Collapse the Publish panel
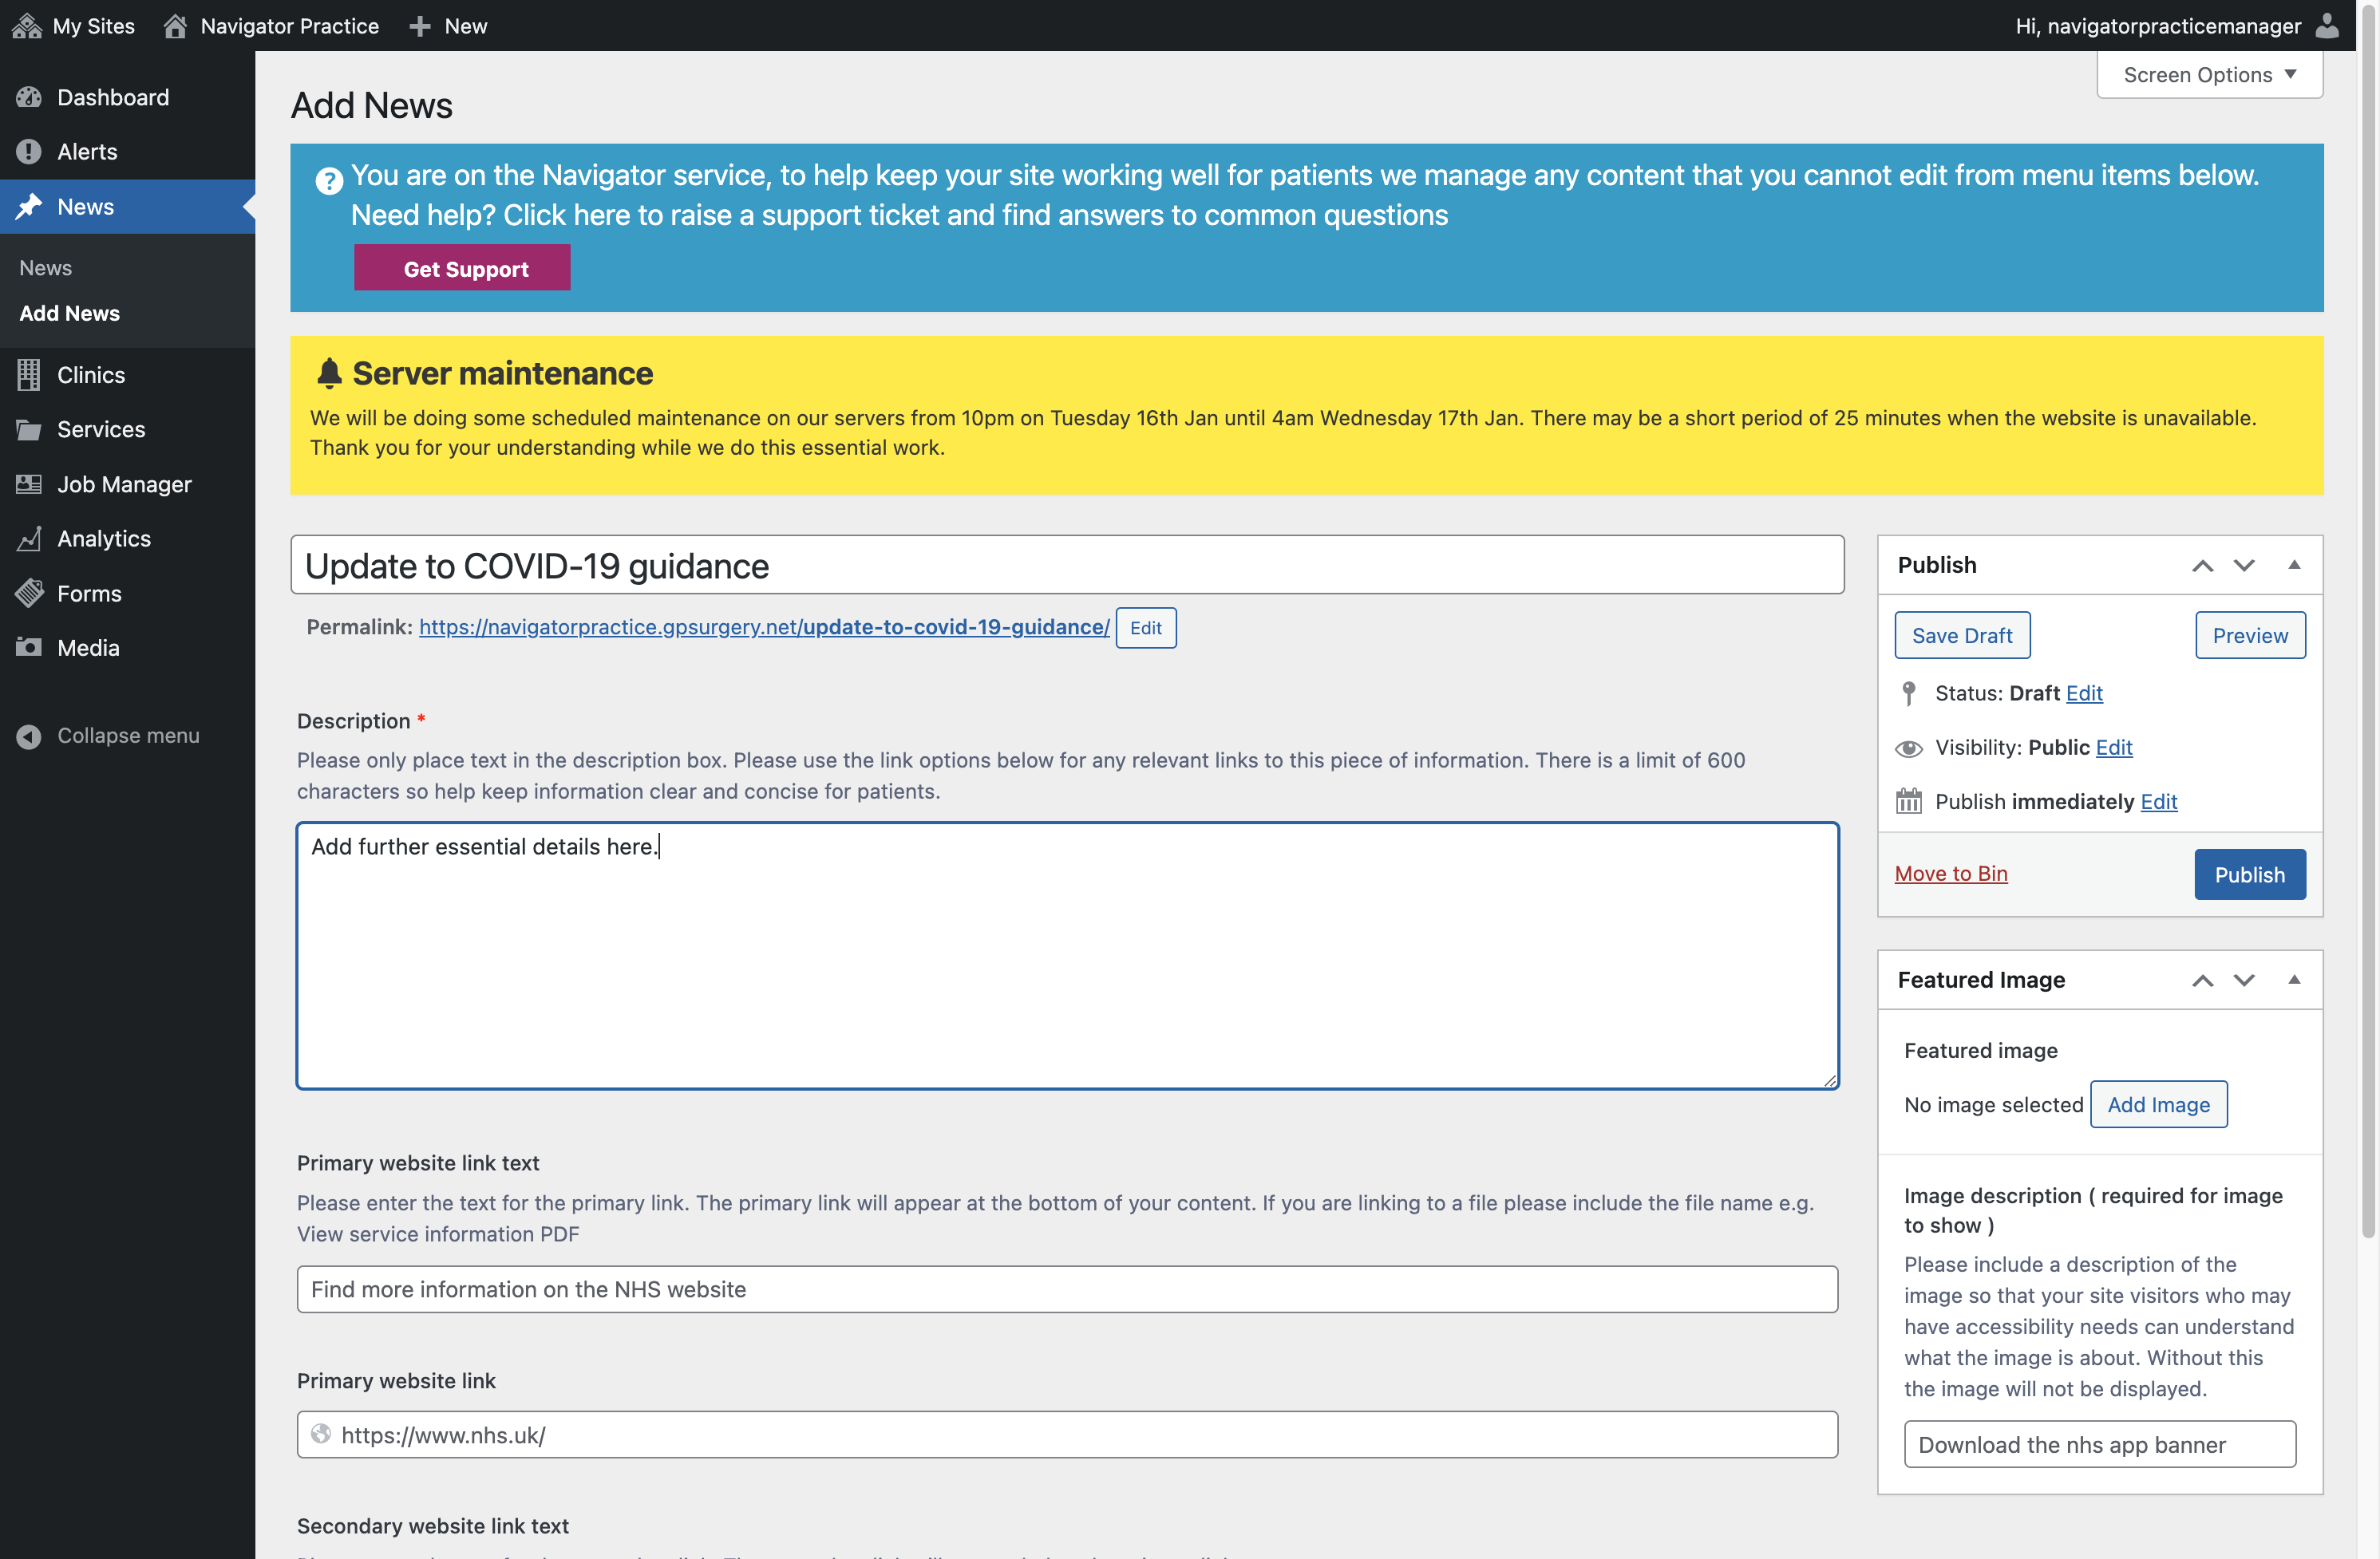 [2294, 566]
